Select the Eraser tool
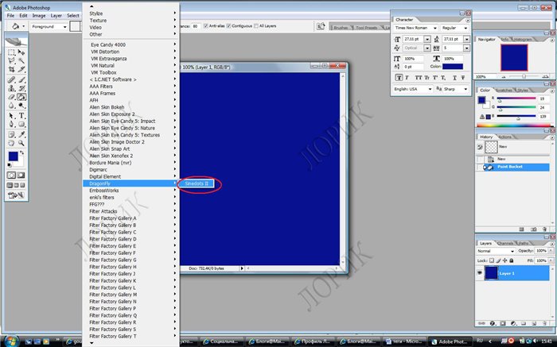The height and width of the screenshot is (347, 557). point(11,97)
